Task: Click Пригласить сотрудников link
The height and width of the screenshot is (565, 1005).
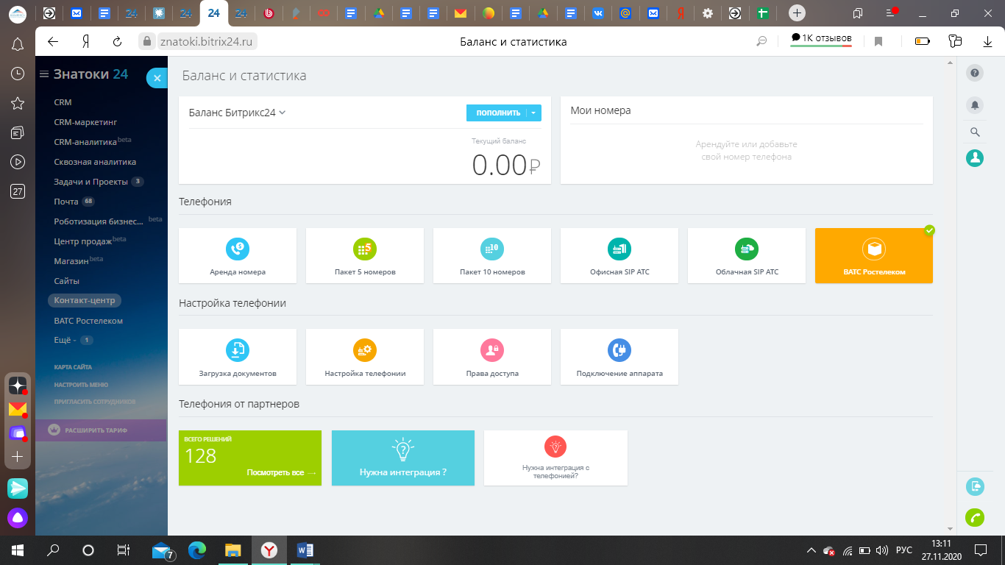Action: click(95, 402)
